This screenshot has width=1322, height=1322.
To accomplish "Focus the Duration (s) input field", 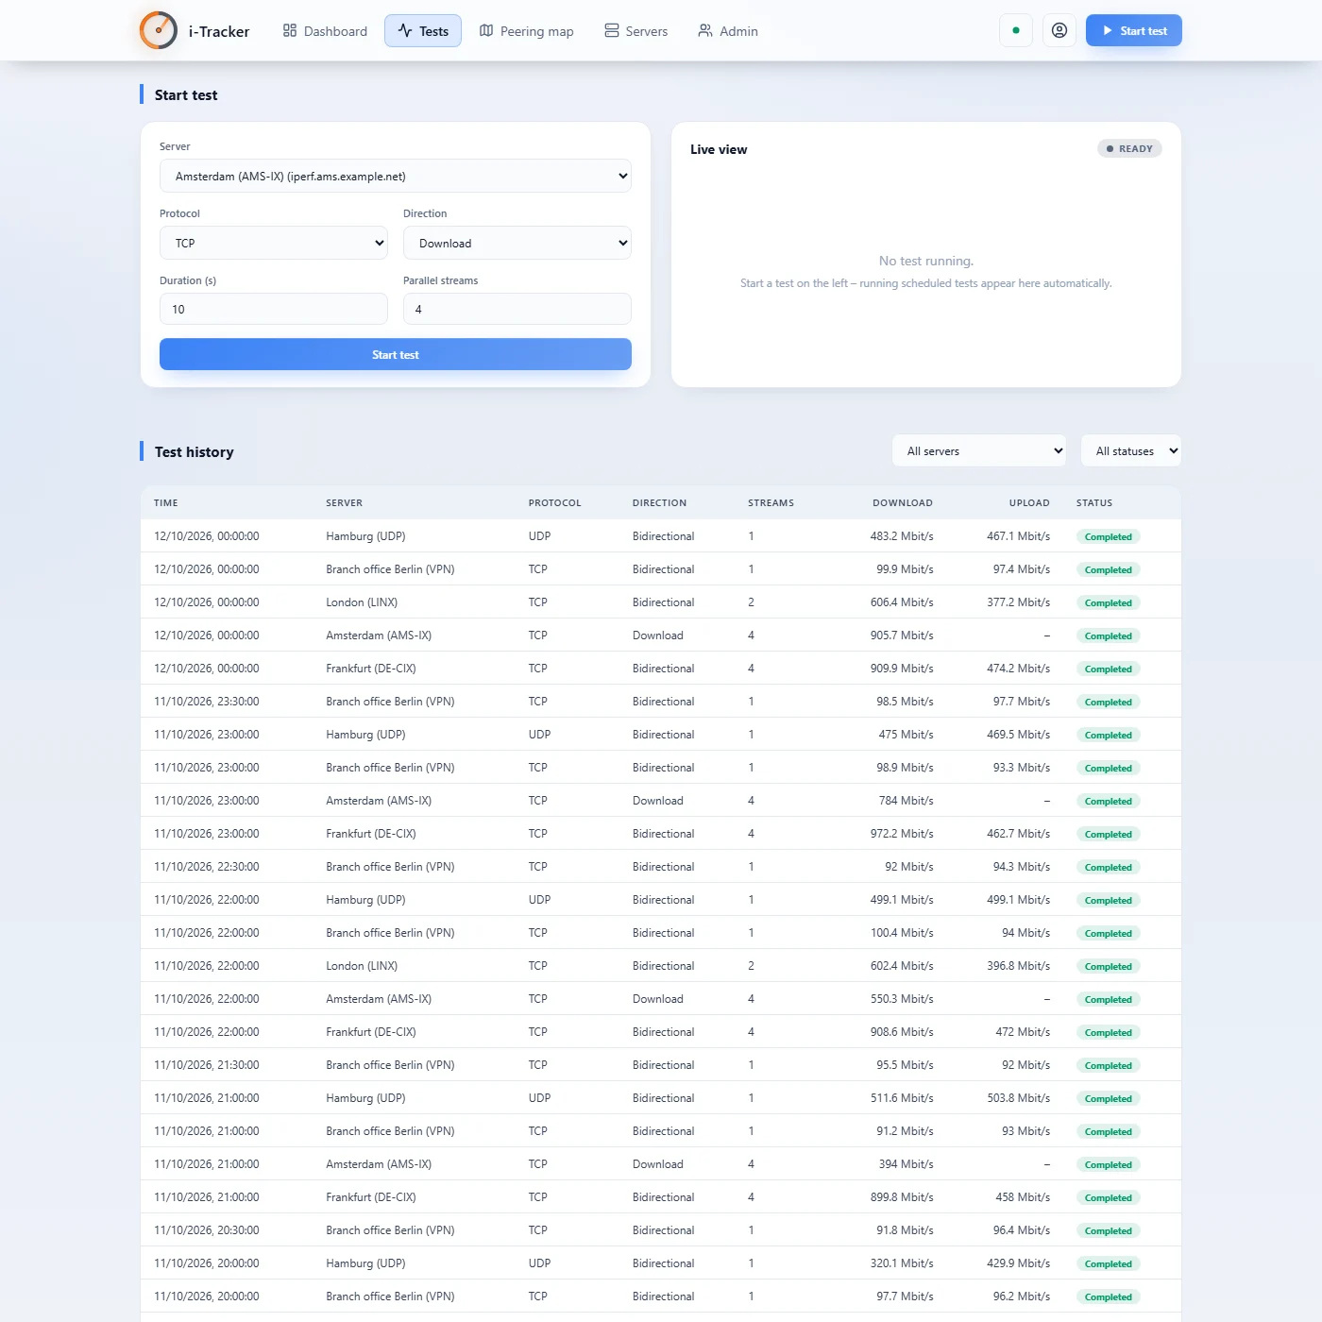I will click(x=274, y=309).
